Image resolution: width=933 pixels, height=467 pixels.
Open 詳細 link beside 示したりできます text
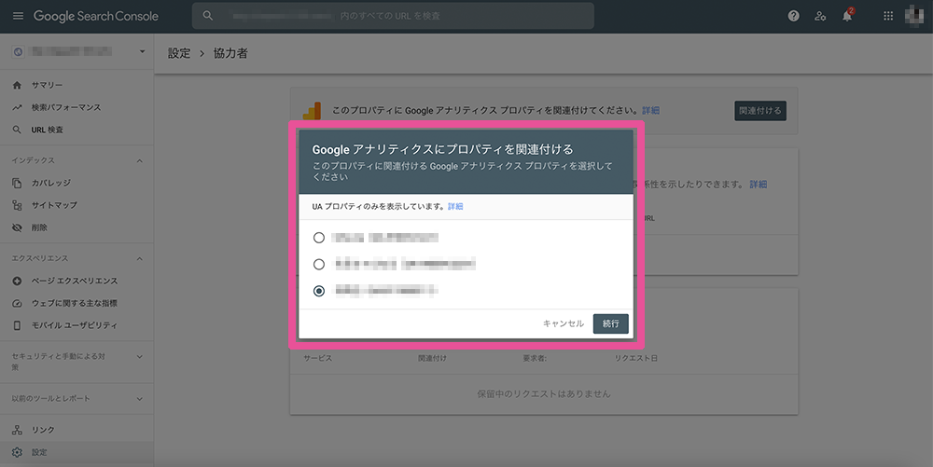[x=758, y=185]
